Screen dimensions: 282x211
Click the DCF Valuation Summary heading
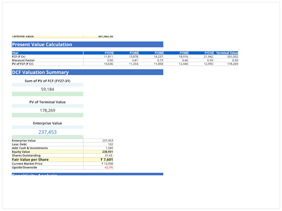(x=88, y=72)
